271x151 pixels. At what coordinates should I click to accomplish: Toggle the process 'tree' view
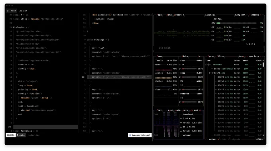(x=242, y=56)
